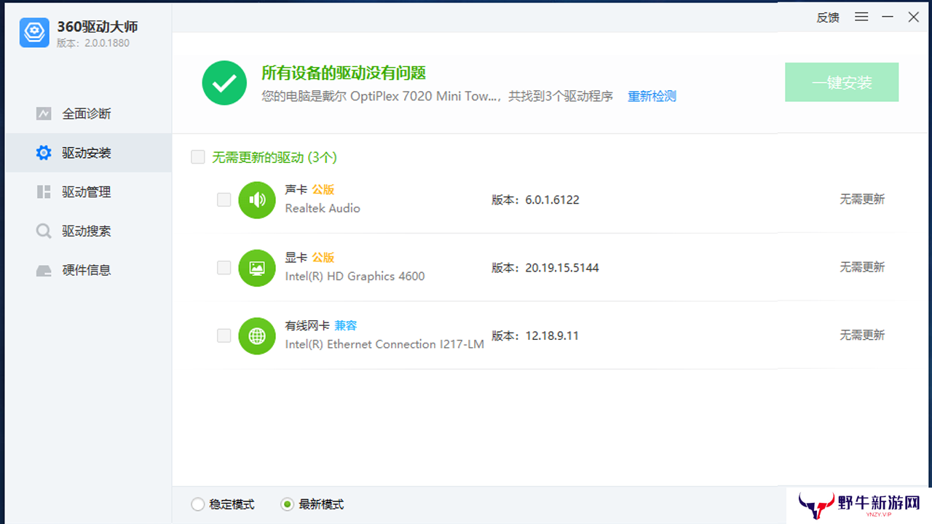Viewport: 932px width, 524px height.
Task: Click the 全面诊断 chart icon
Action: [44, 114]
